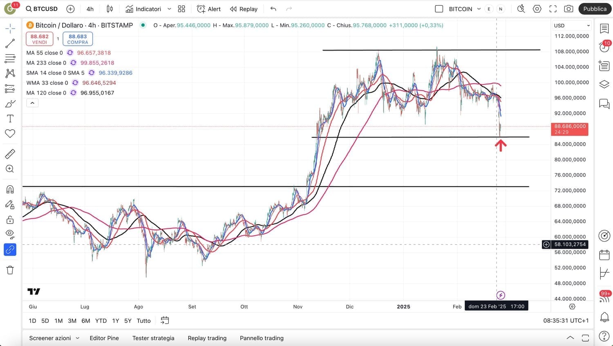Open the USD currency dropdown

572,25
